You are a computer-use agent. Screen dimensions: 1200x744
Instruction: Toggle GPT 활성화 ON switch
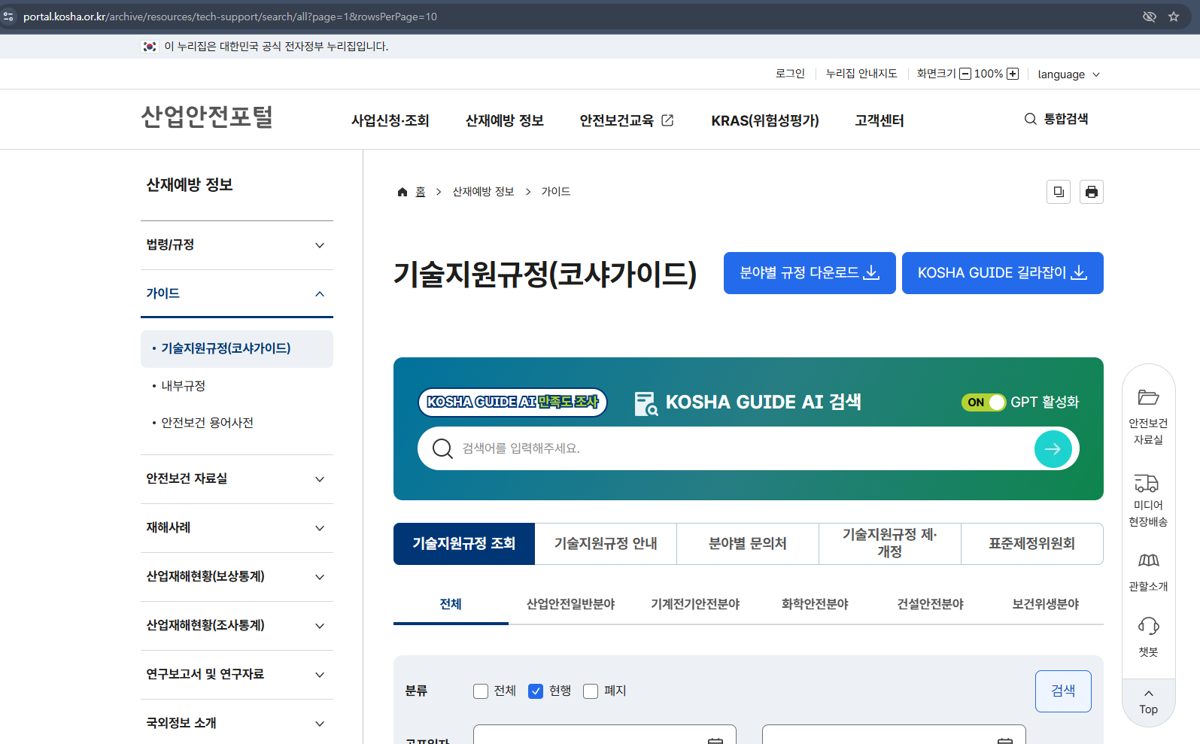point(983,402)
